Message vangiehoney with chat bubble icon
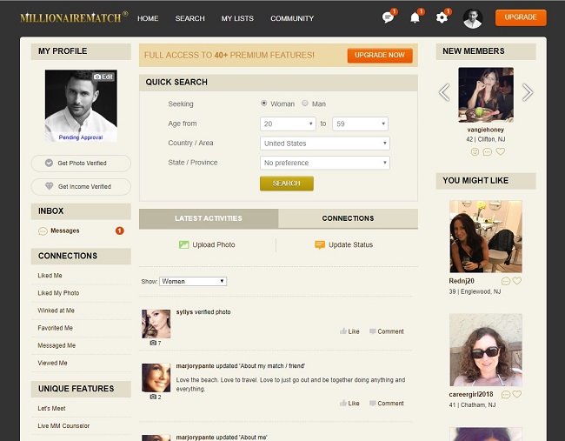Viewport: 565px width, 441px height. pyautogui.click(x=487, y=152)
